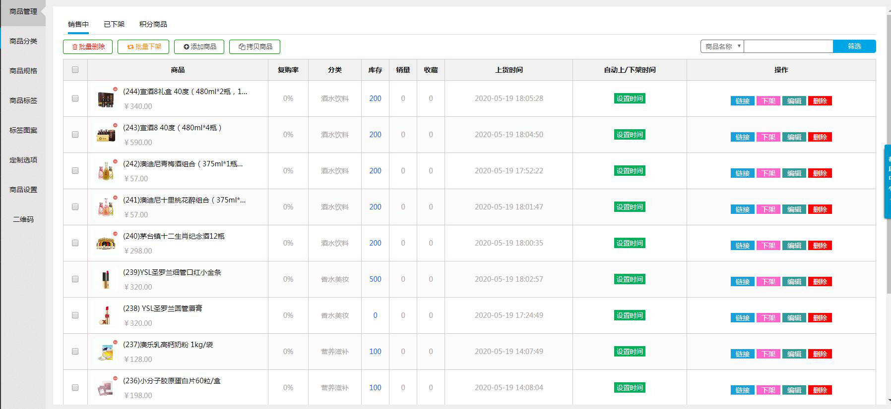Click 链接 button for product 237 奶粉
This screenshot has height=409, width=891.
coord(743,354)
